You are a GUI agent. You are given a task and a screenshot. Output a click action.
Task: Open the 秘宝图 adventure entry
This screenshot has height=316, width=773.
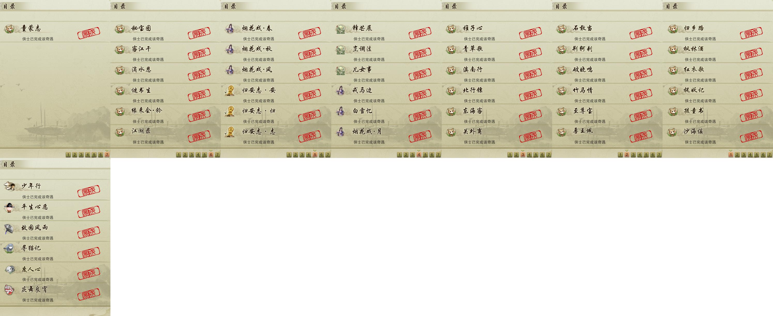tap(166, 32)
